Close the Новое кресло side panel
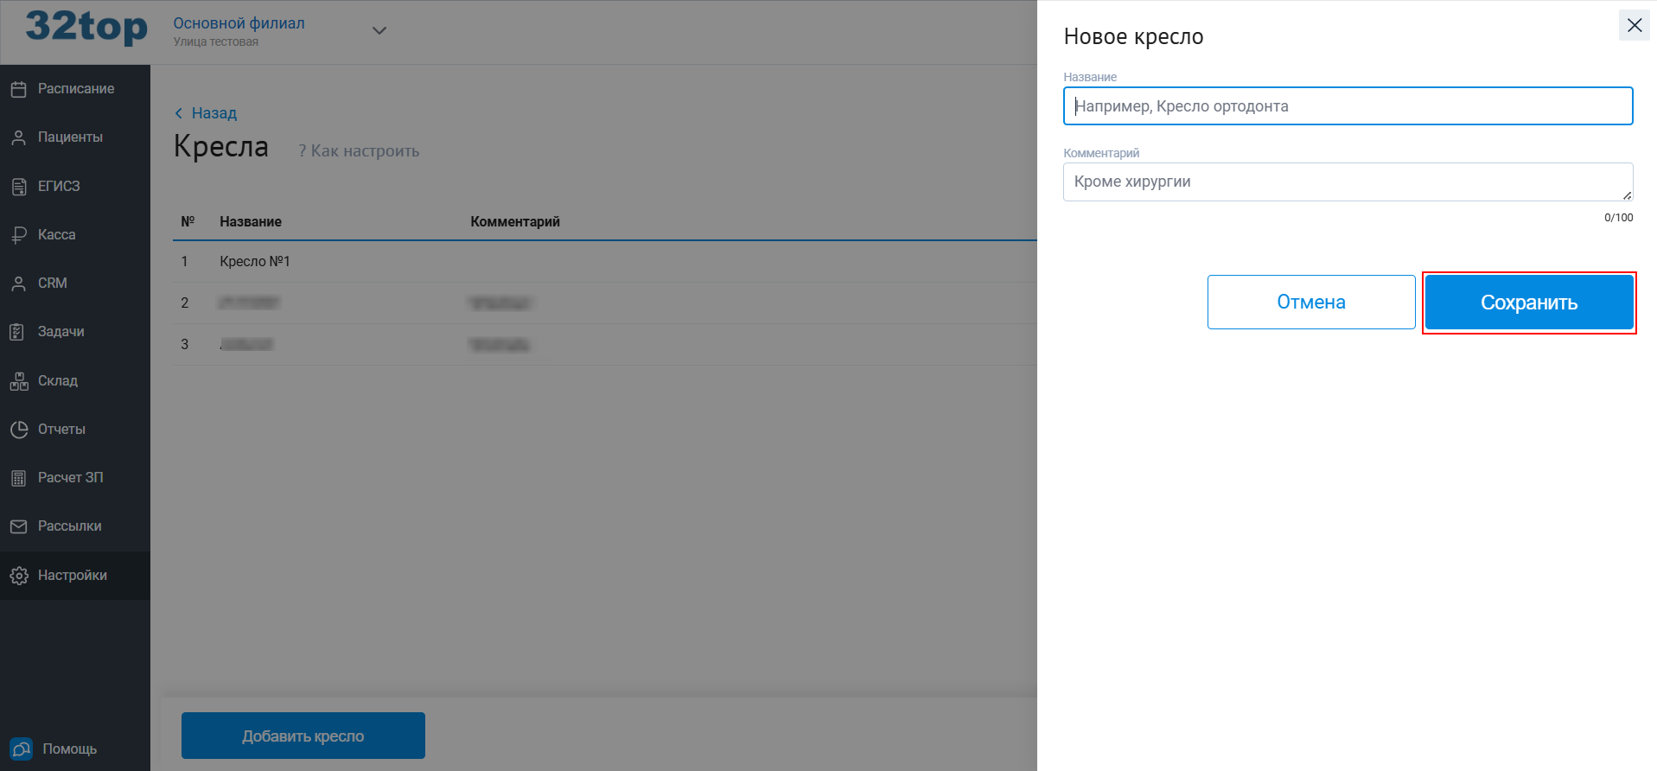1657x771 pixels. click(x=1634, y=25)
